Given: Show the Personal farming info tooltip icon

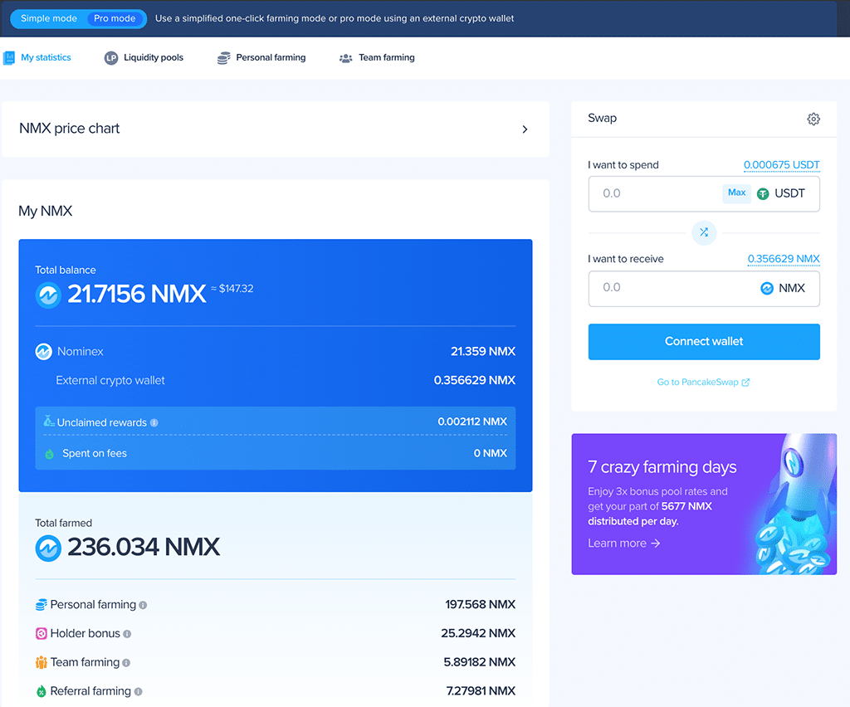Looking at the screenshot, I should [x=143, y=605].
